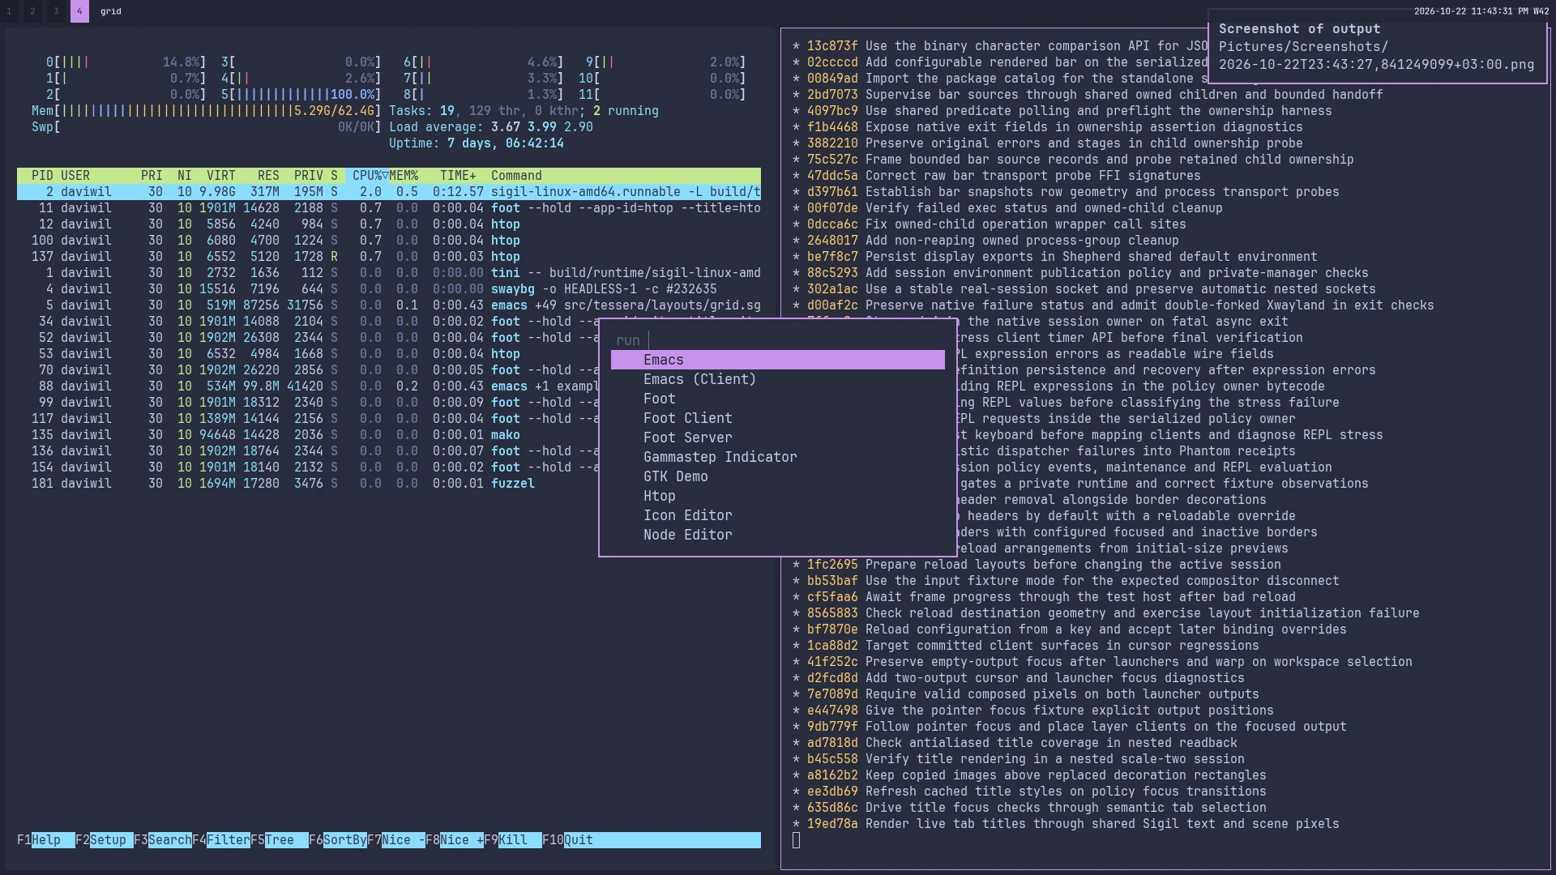
Task: Select the sigil-linux-amd64.runnable process row
Action: (x=389, y=192)
